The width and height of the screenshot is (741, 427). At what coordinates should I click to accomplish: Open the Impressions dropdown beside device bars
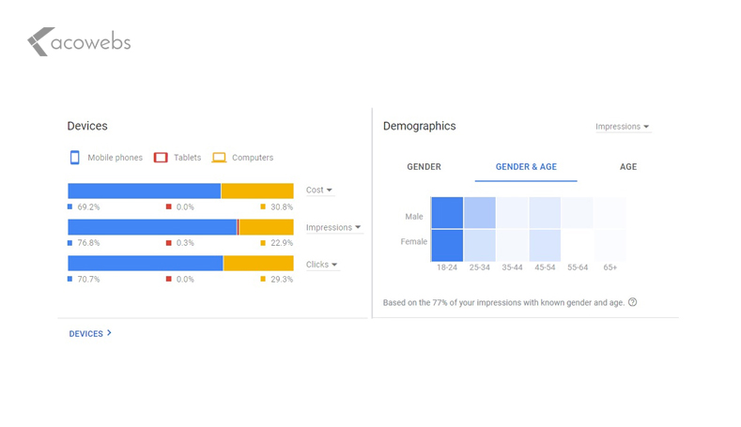pos(333,227)
